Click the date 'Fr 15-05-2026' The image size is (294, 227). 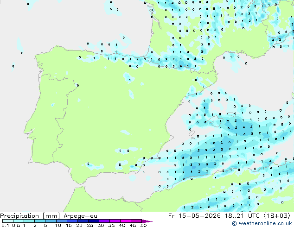[x=194, y=216]
